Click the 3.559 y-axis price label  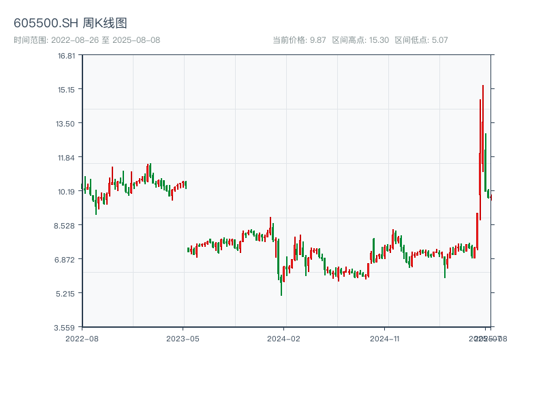click(x=66, y=327)
